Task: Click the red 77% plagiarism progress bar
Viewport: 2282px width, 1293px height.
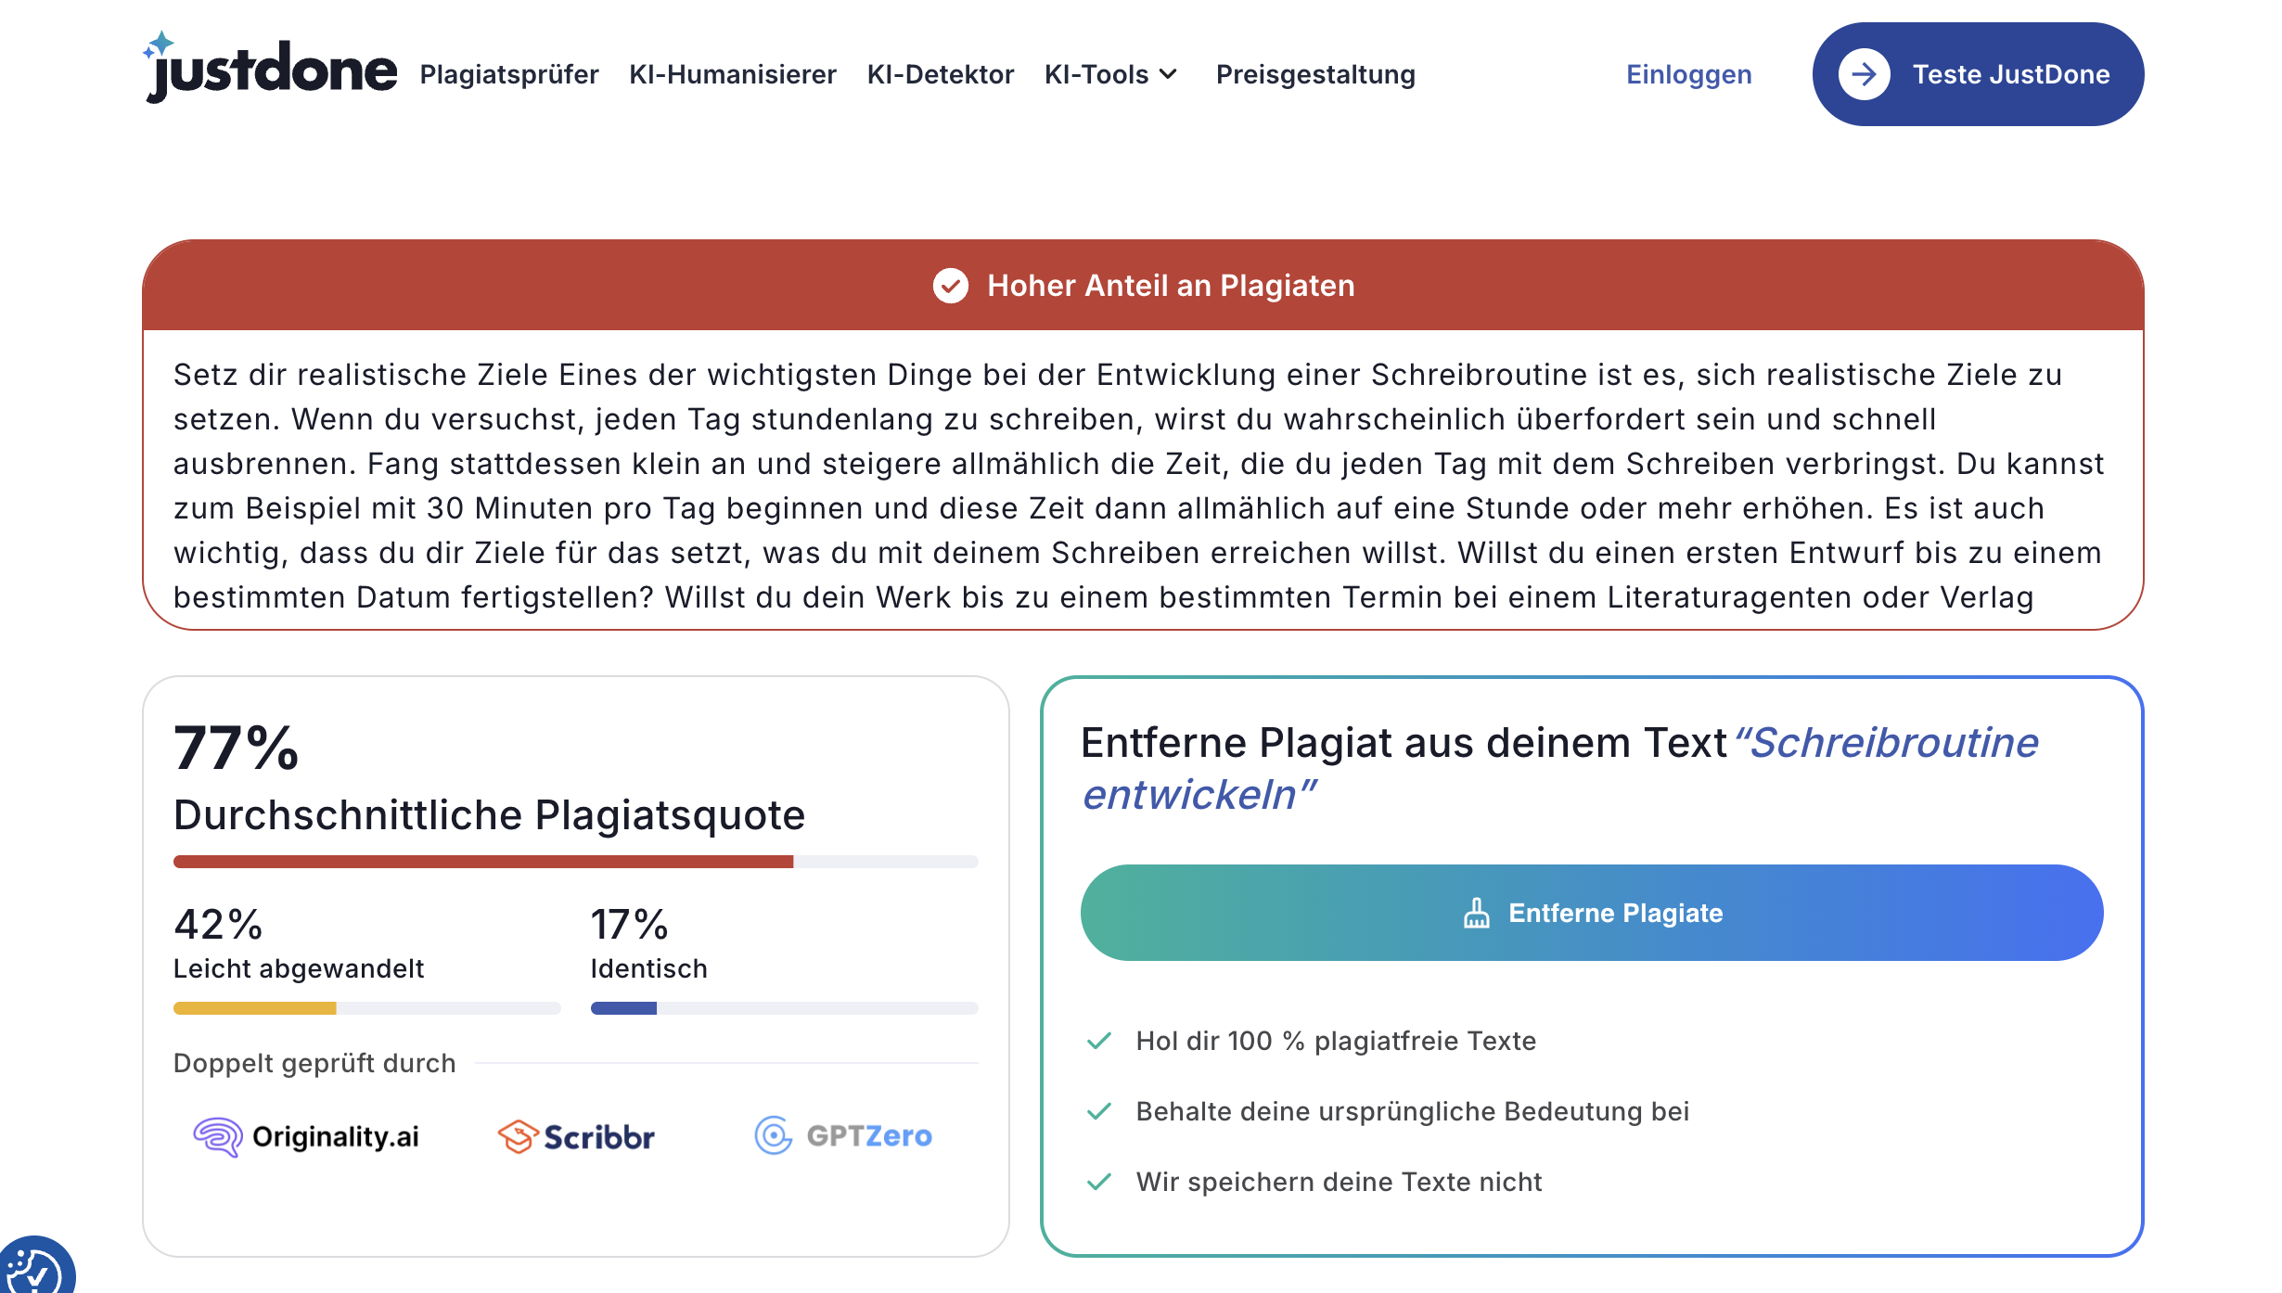Action: (x=482, y=861)
